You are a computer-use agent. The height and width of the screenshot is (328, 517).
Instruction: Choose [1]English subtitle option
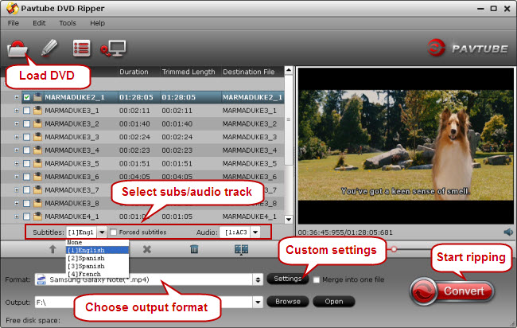pyautogui.click(x=97, y=250)
